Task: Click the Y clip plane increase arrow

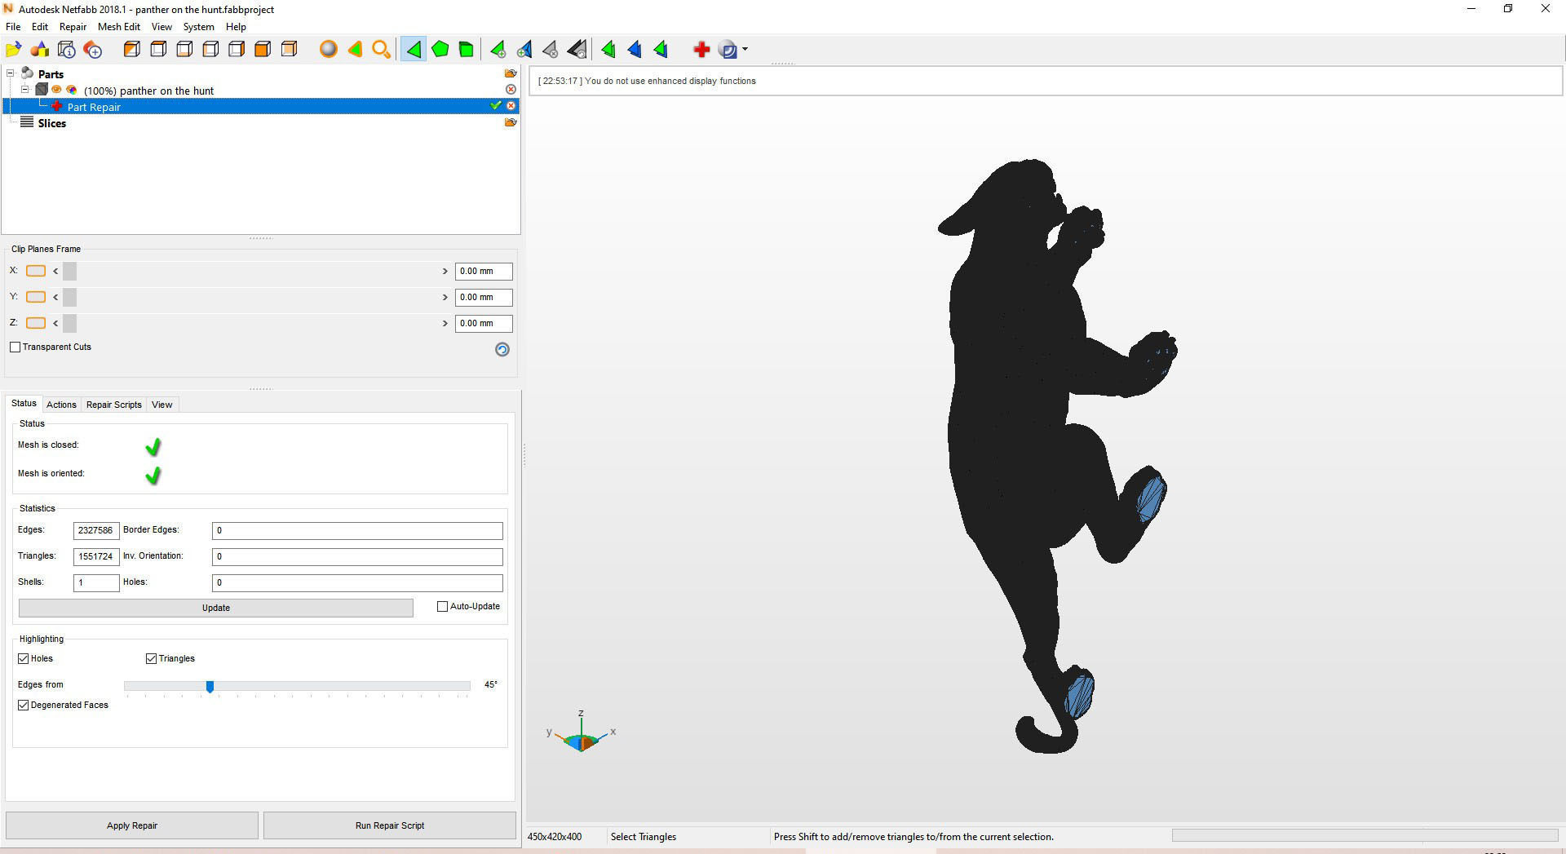Action: 445,297
